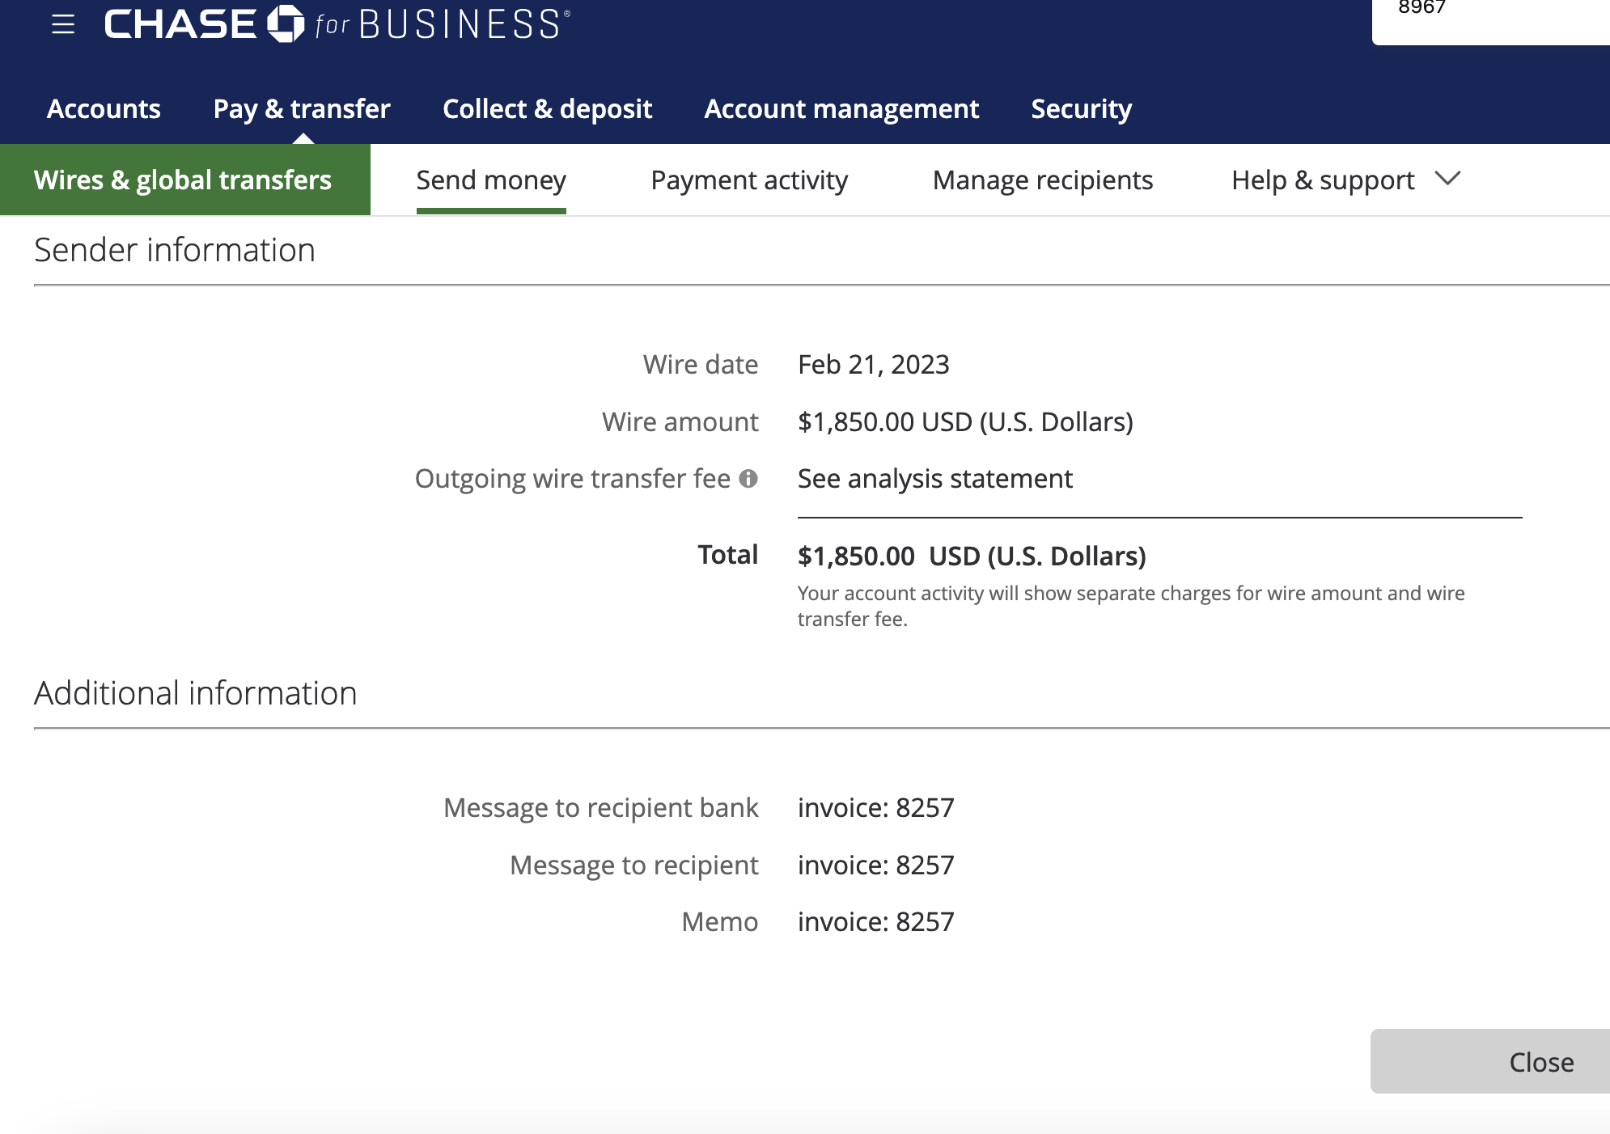This screenshot has width=1610, height=1134.
Task: Open the hamburger navigation menu
Action: coord(63,24)
